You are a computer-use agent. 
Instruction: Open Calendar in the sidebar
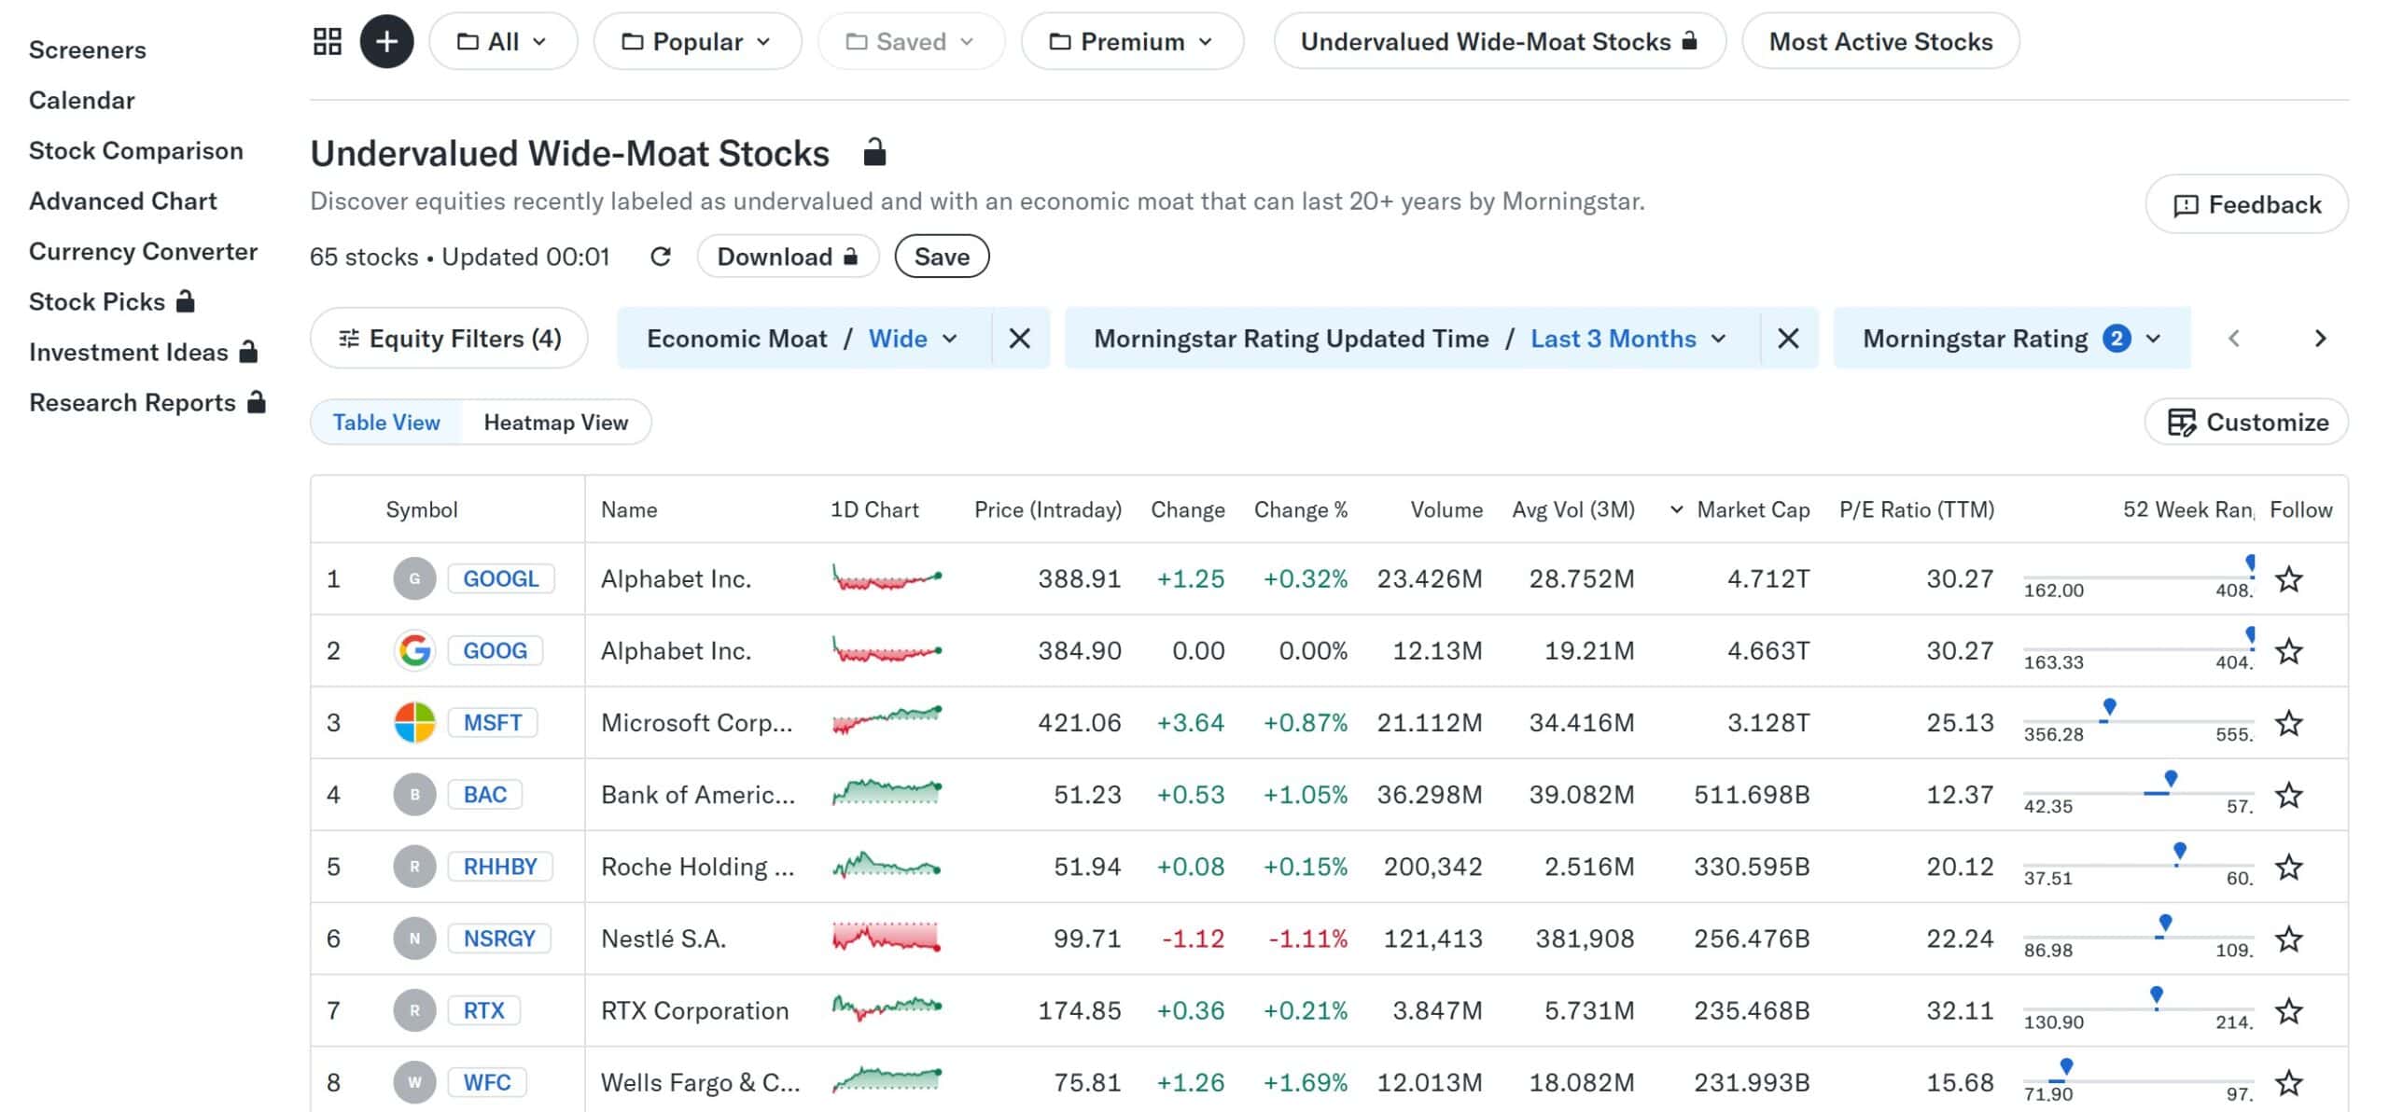click(82, 101)
